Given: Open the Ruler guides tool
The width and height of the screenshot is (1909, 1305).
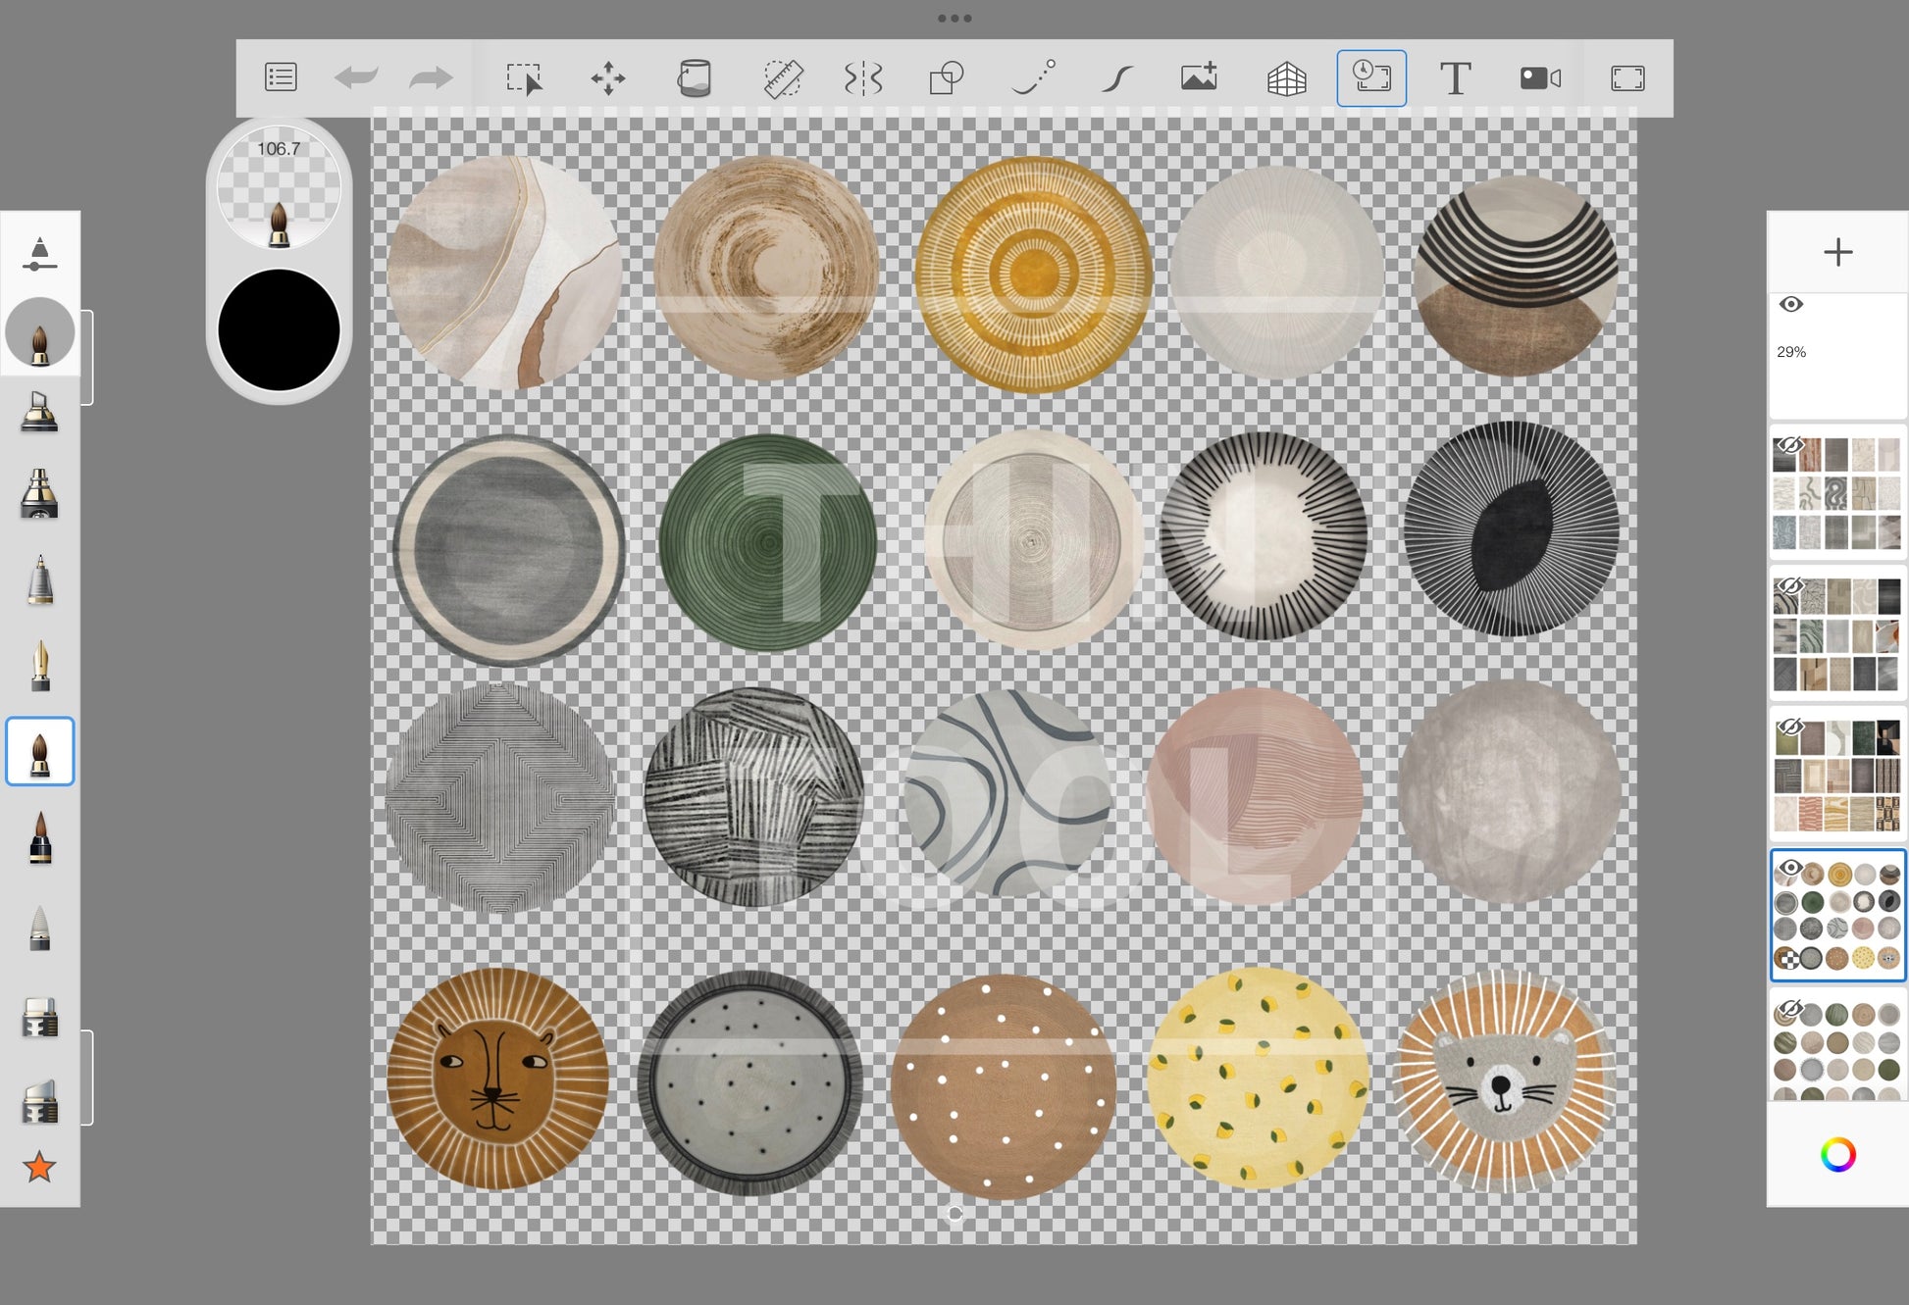Looking at the screenshot, I should (x=783, y=77).
